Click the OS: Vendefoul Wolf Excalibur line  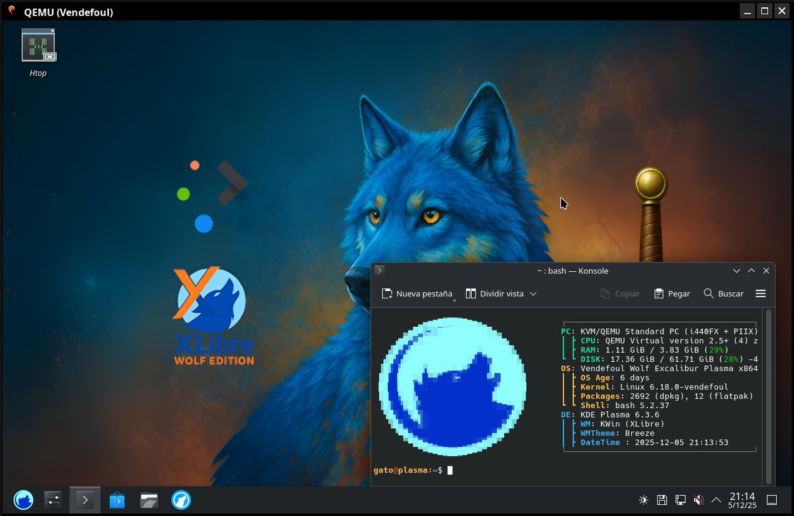(659, 368)
